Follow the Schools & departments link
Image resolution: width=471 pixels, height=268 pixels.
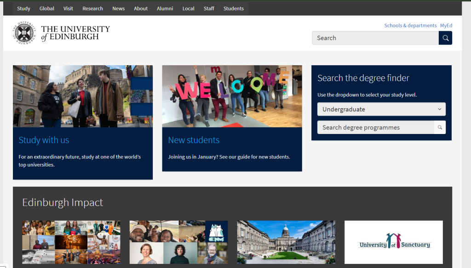(x=410, y=26)
